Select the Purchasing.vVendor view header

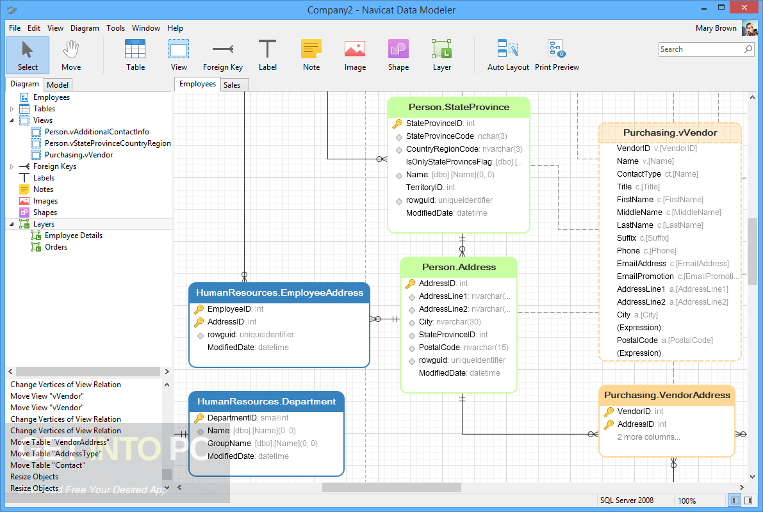pos(670,132)
